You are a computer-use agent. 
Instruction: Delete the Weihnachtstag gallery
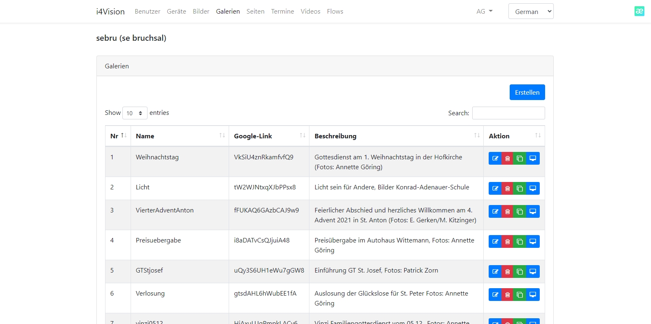coord(508,159)
